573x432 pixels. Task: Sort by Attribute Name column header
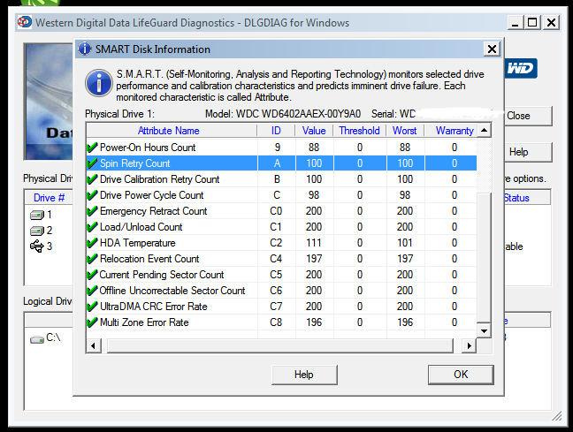pos(172,131)
